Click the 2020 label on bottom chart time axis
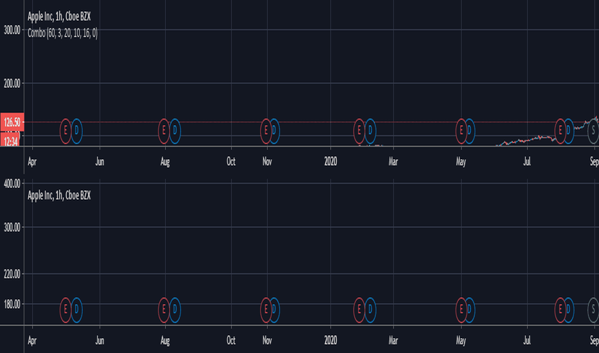Viewport: 599px width, 353px height. [331, 340]
